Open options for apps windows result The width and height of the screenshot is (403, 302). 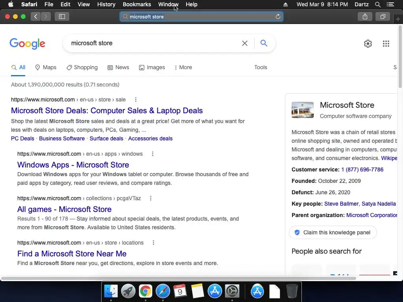[153, 154]
